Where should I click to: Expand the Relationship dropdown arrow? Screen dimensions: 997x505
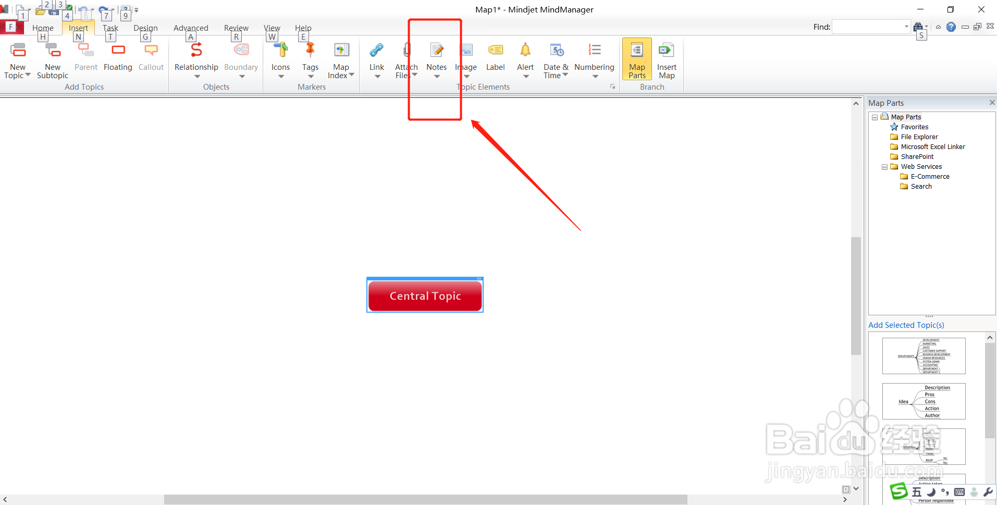point(197,76)
